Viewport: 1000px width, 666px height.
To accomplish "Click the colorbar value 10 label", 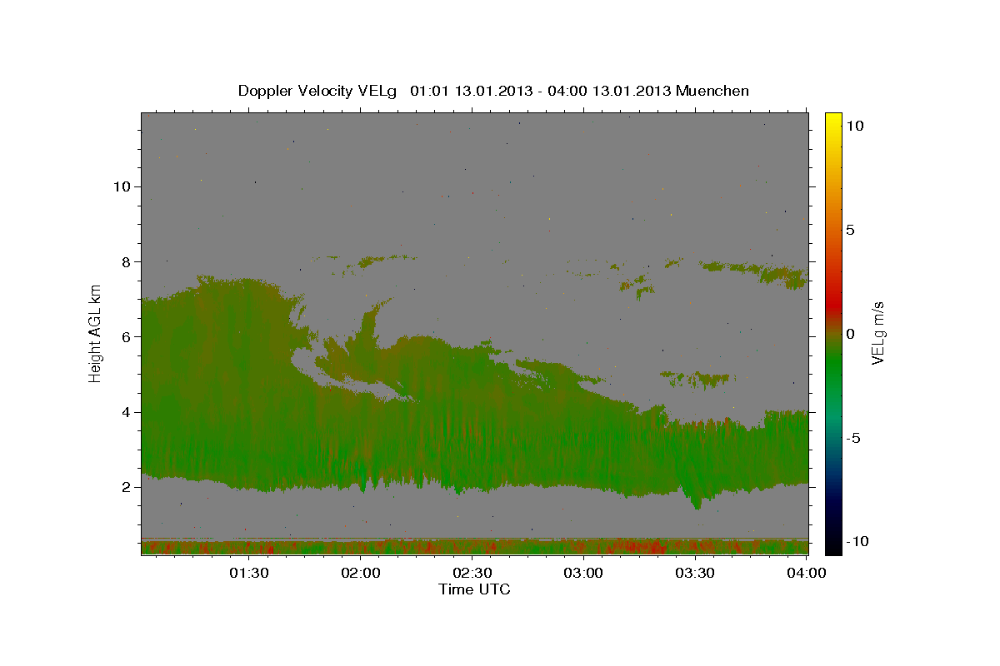I will pos(856,126).
